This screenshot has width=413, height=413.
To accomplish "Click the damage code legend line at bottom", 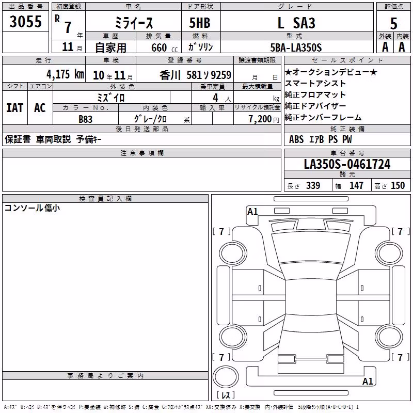I will [x=181, y=407].
